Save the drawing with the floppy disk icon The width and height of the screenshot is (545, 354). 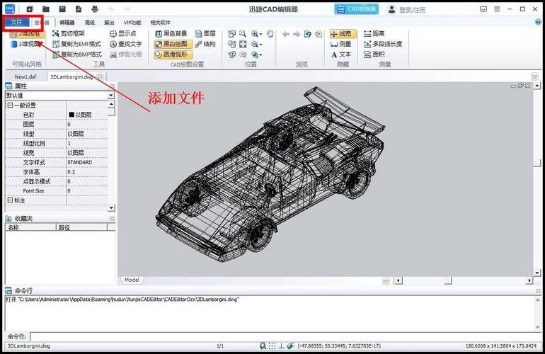62,8
